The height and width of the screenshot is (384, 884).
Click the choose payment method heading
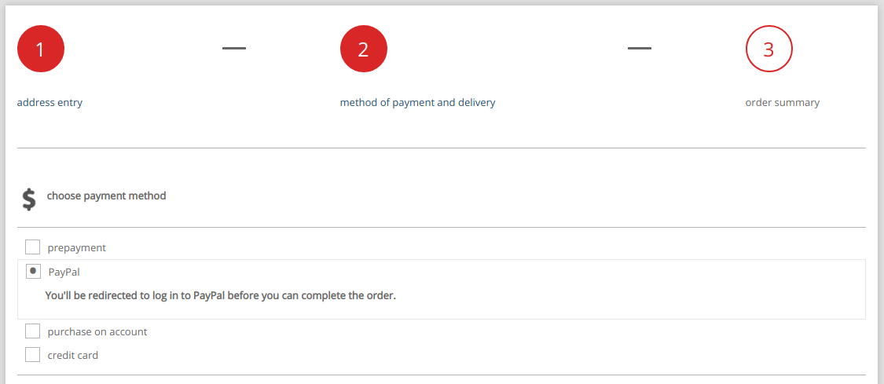107,196
